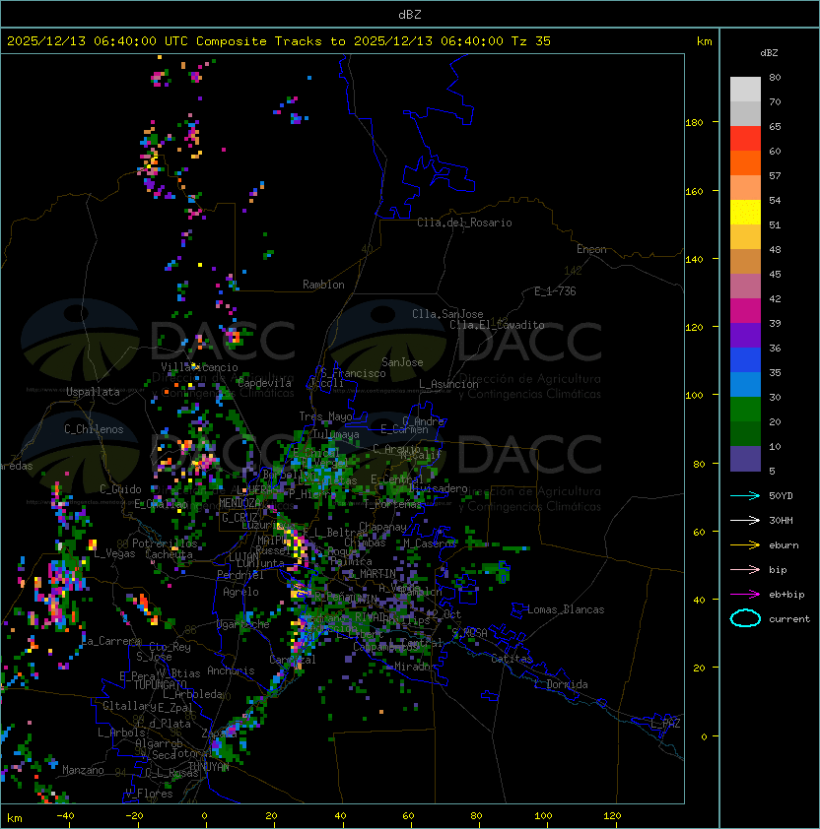Click the 'G_CRUZ' map label

[x=239, y=518]
